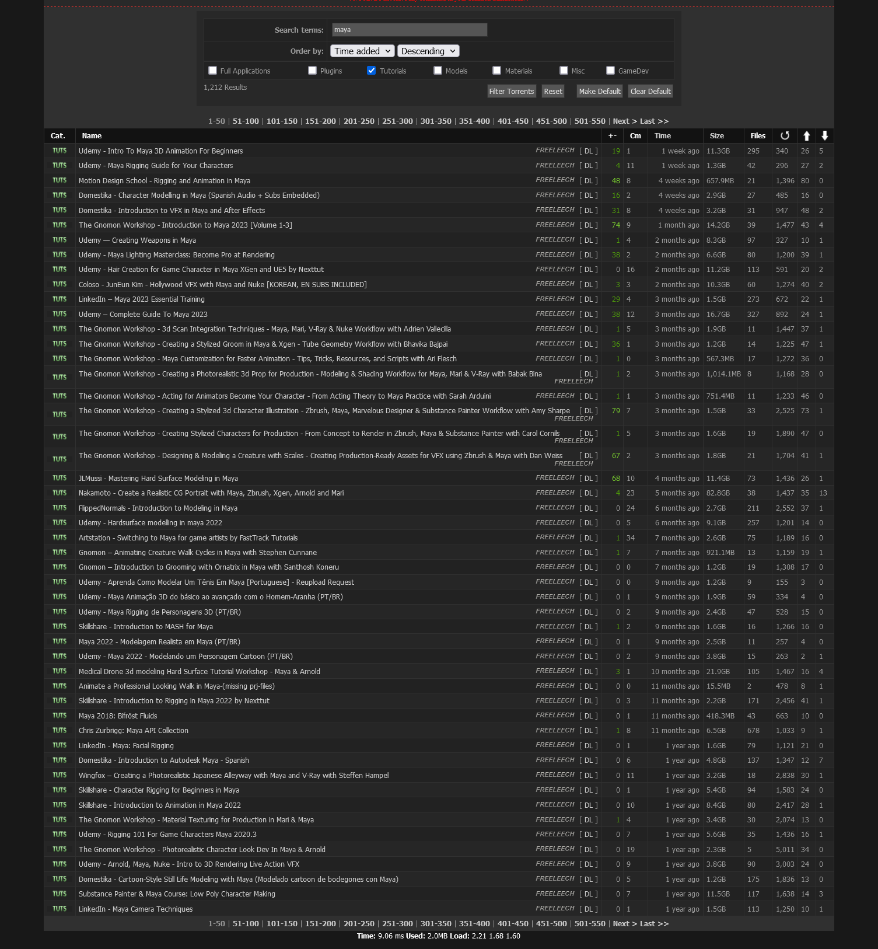
Task: Click TUTS category icon for Intro To Maya 3D Animation
Action: (60, 151)
